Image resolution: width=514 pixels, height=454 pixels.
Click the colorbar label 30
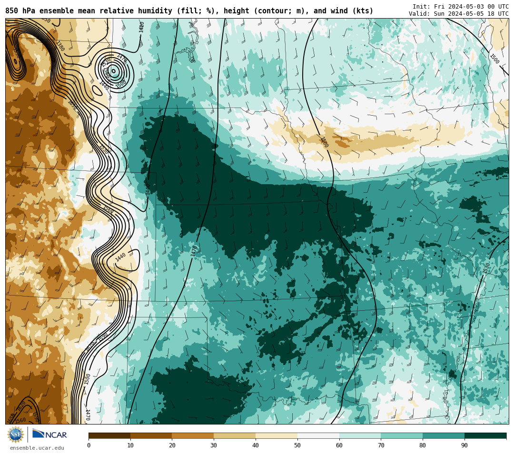click(x=214, y=445)
